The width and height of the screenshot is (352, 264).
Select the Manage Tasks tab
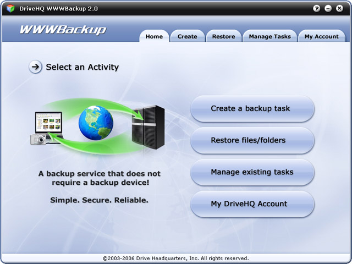click(270, 36)
